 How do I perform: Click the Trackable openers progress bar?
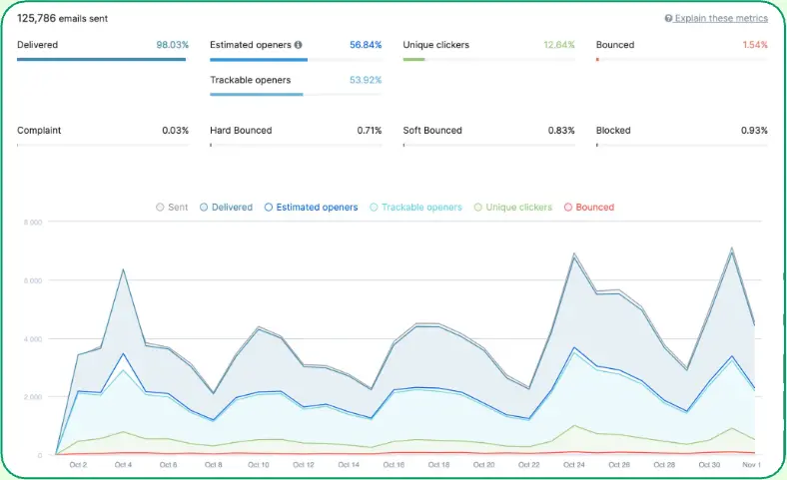tap(296, 94)
